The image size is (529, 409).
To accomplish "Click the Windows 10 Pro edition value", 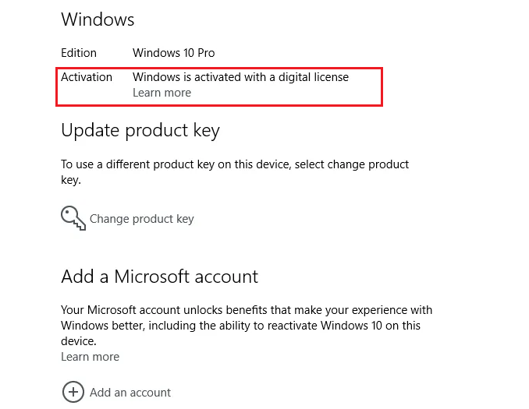I will tap(174, 53).
